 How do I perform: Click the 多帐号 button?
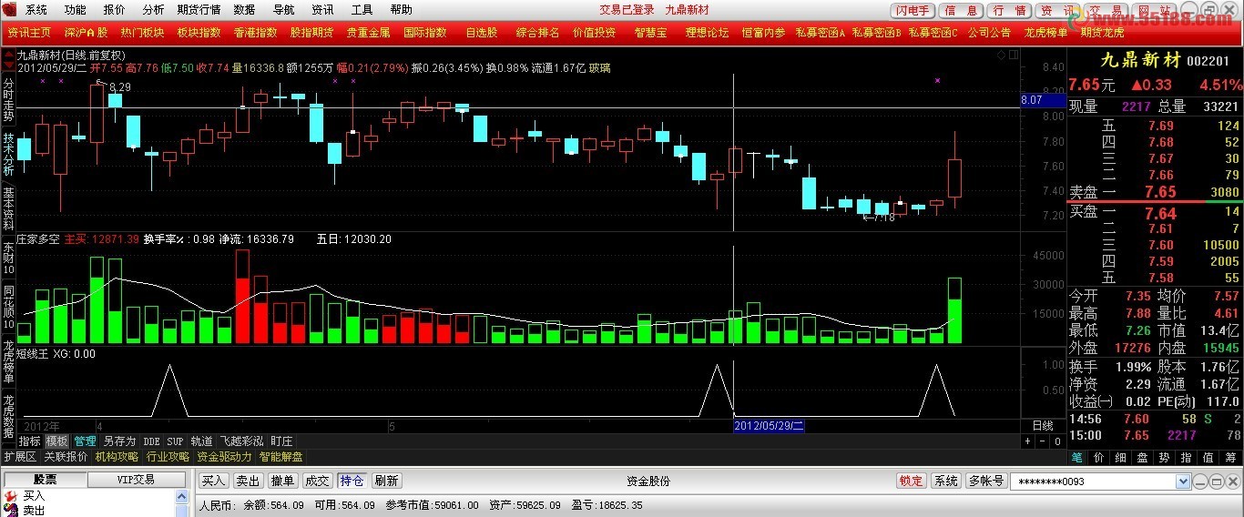coord(986,481)
